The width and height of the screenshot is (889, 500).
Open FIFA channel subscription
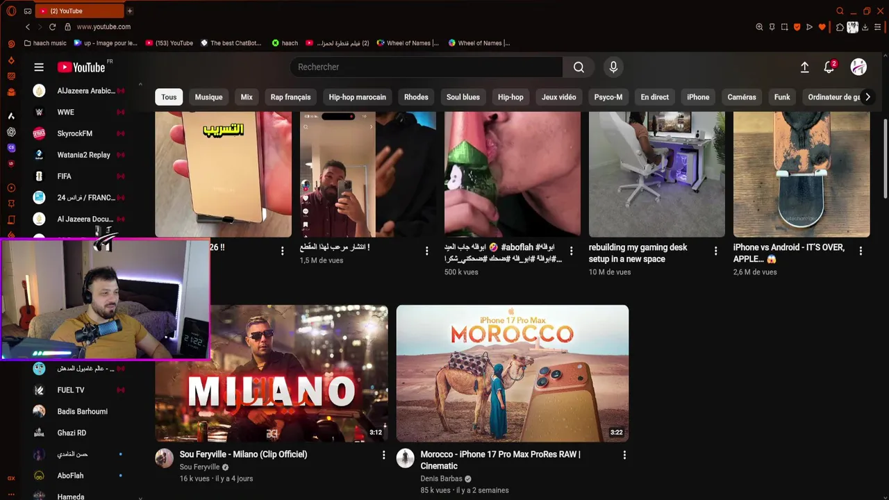tap(78, 176)
